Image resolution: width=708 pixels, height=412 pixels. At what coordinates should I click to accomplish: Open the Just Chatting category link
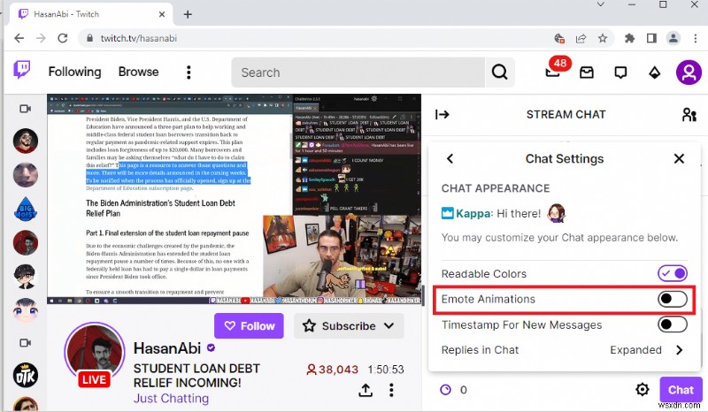tap(171, 399)
